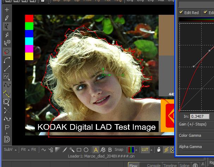This screenshot has height=167, width=214.
Task: Select the pencil draw tool
Action: point(7,18)
